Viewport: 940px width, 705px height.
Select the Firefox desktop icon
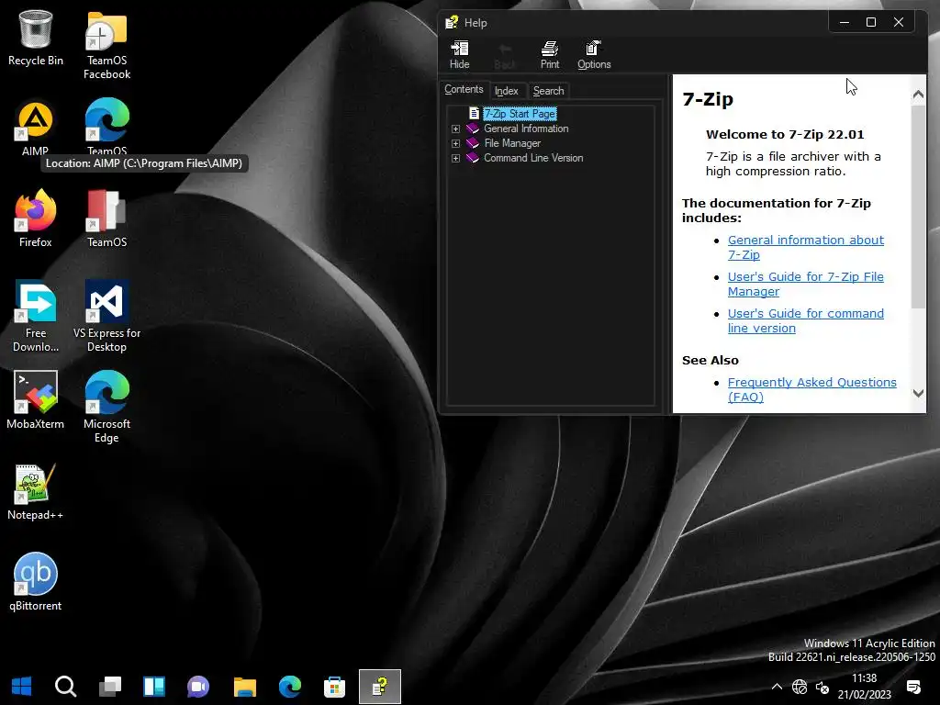click(x=36, y=218)
